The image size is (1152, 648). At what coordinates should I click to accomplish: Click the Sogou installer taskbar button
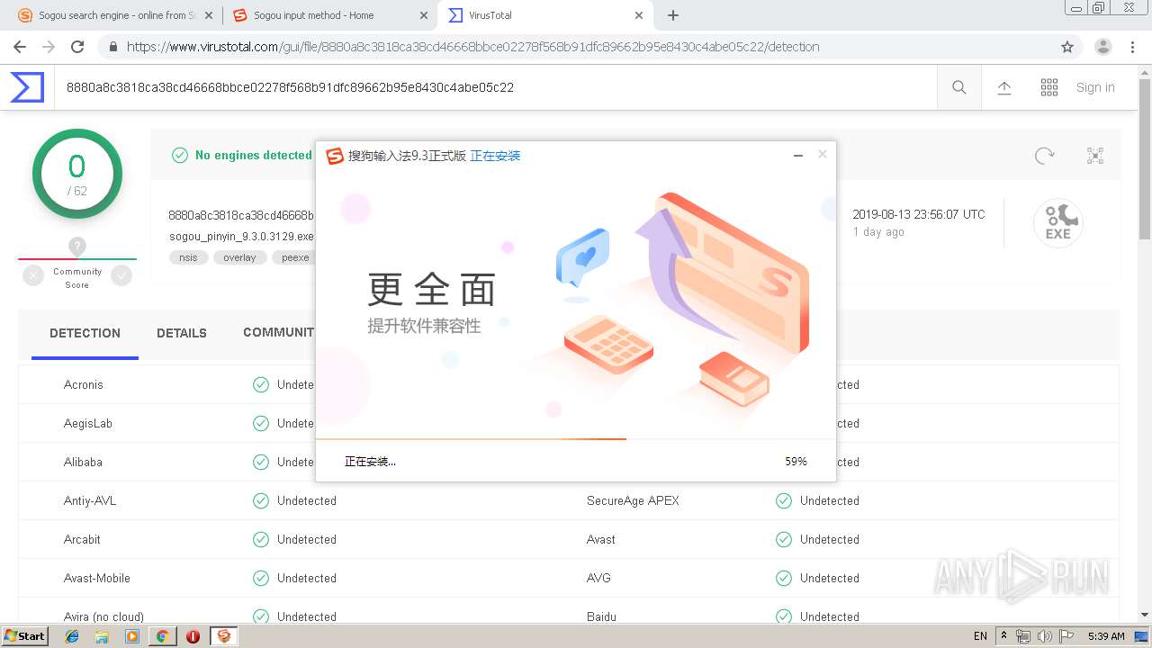(x=223, y=636)
